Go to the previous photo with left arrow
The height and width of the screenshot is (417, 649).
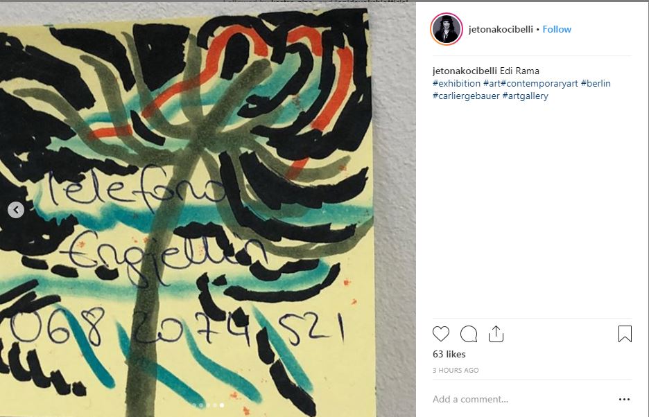pos(16,210)
